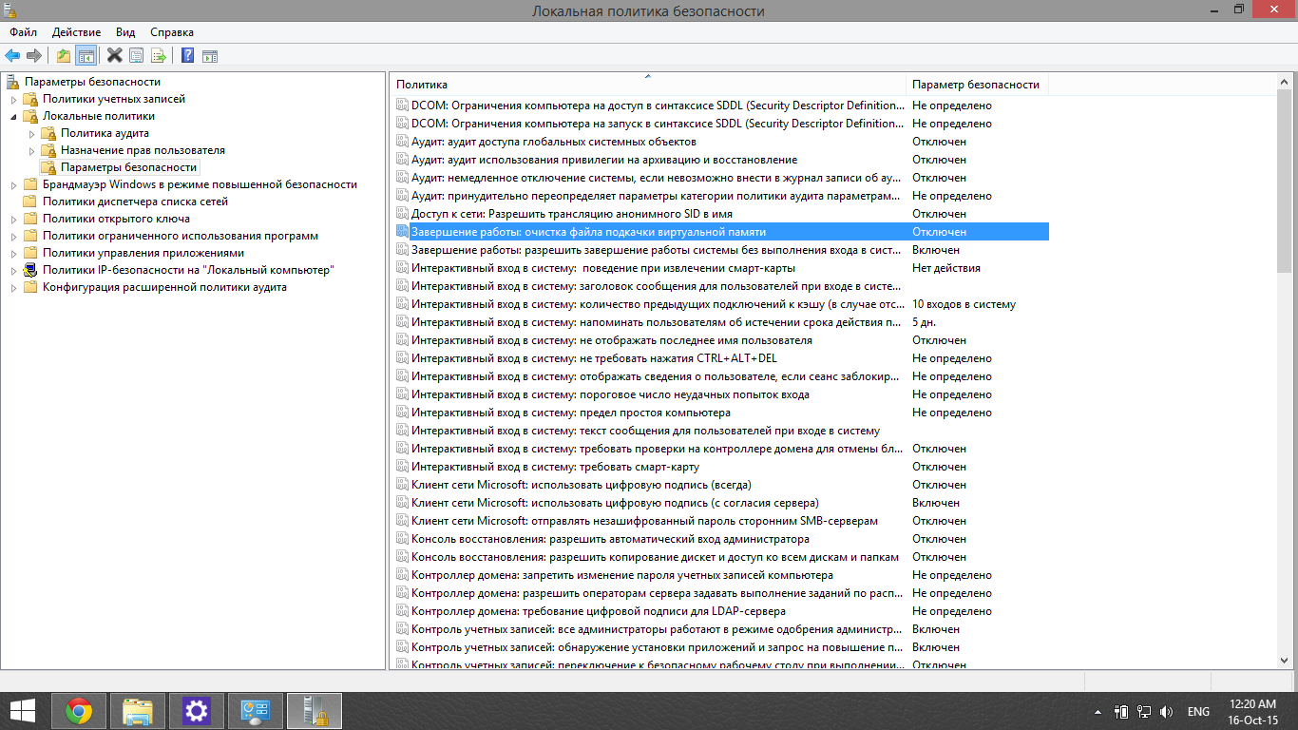Click the root security settings icon in the tree
This screenshot has width=1298, height=730.
(13, 82)
